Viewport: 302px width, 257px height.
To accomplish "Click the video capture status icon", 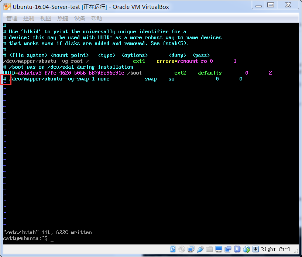I will 228,249.
